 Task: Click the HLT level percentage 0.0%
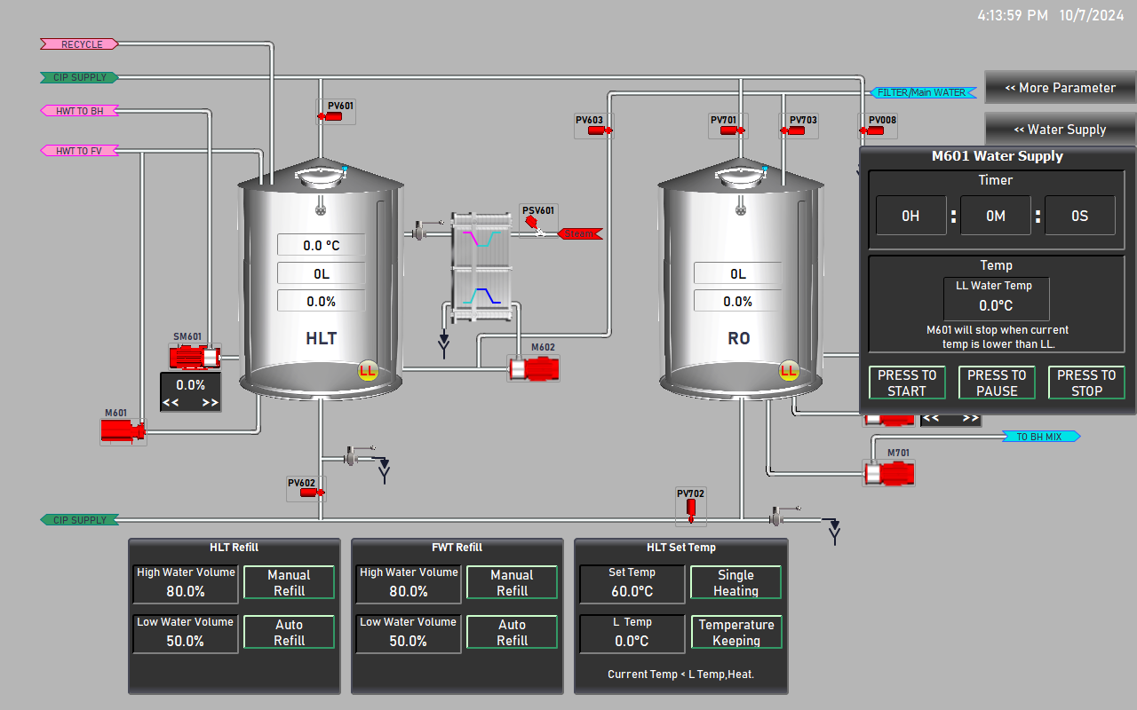pyautogui.click(x=322, y=302)
